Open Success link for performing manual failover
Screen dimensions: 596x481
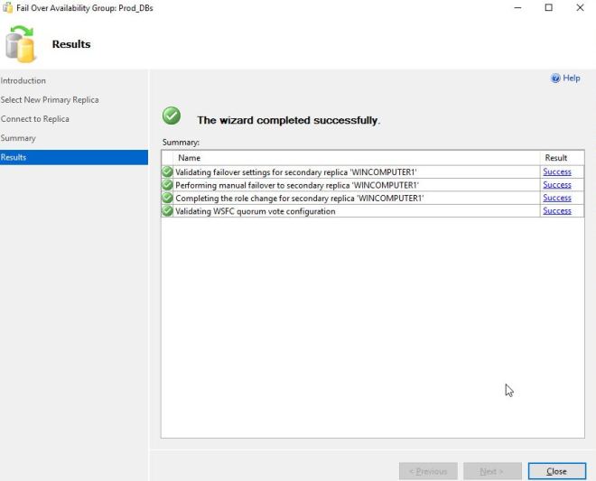click(556, 185)
